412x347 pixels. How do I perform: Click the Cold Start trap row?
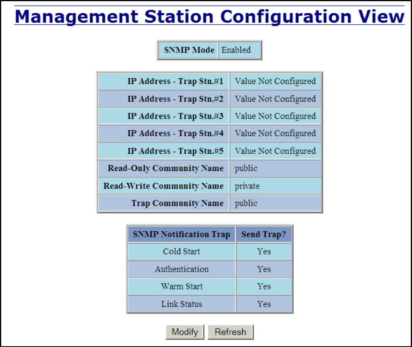tap(210, 251)
